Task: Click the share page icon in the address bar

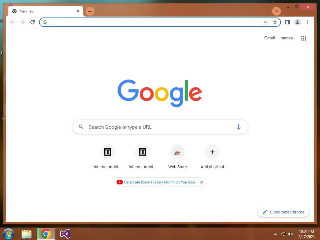Action: pyautogui.click(x=265, y=22)
